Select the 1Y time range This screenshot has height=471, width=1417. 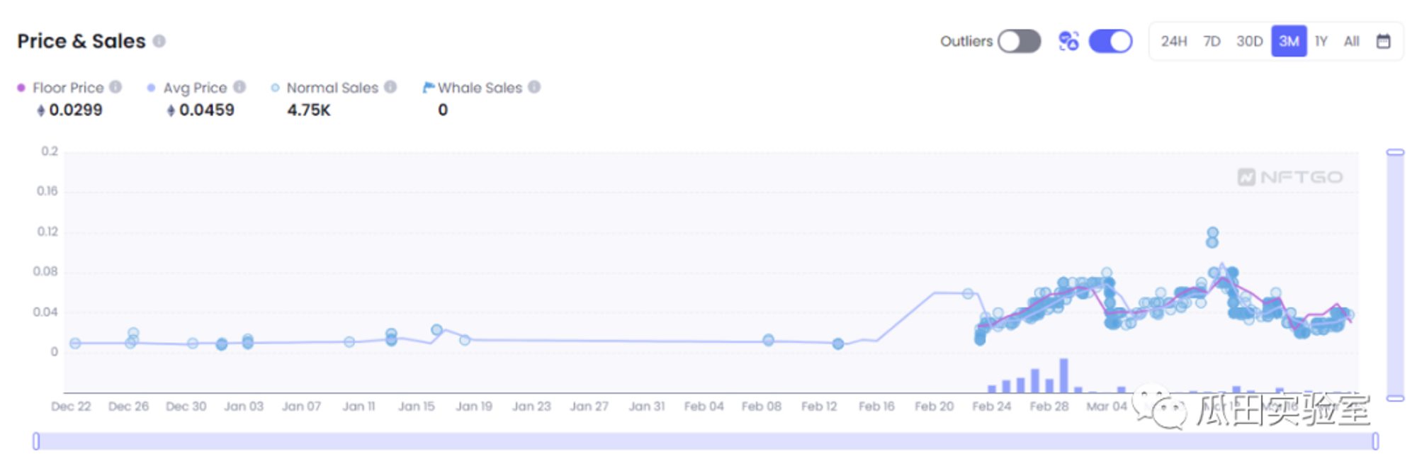1321,41
